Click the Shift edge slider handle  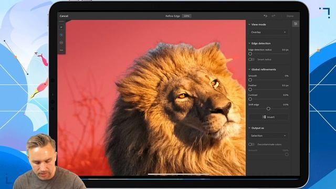[x=268, y=109]
